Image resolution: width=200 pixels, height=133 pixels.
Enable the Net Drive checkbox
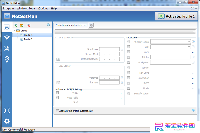[x=128, y=73]
